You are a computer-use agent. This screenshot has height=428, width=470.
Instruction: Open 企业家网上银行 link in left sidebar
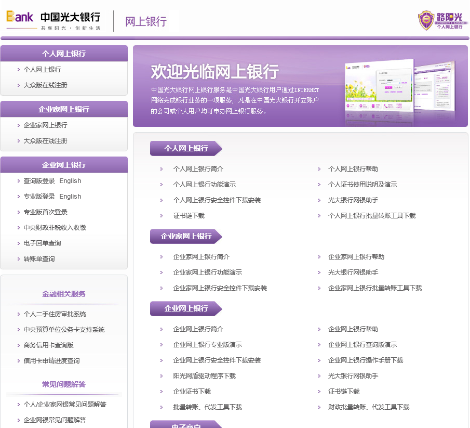pos(45,125)
